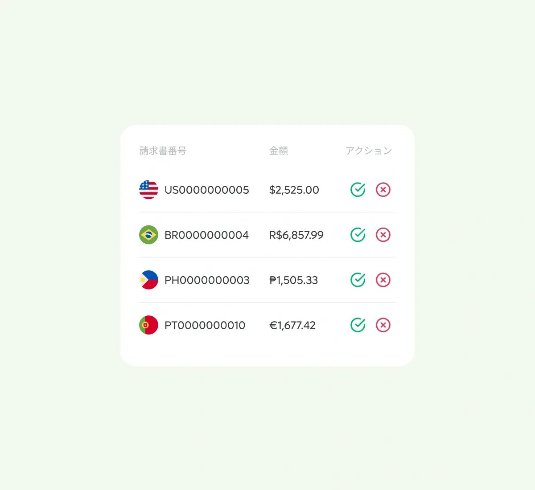Screen dimensions: 535x490
Task: Click the ₱1,505.33 amount
Action: click(x=293, y=280)
